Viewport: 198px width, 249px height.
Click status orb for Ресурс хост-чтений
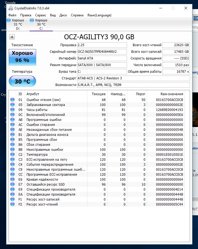(x=12, y=204)
